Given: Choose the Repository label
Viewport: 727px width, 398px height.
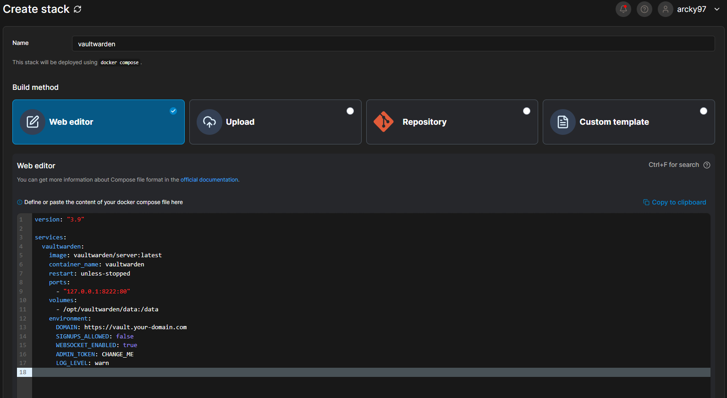Looking at the screenshot, I should point(424,122).
